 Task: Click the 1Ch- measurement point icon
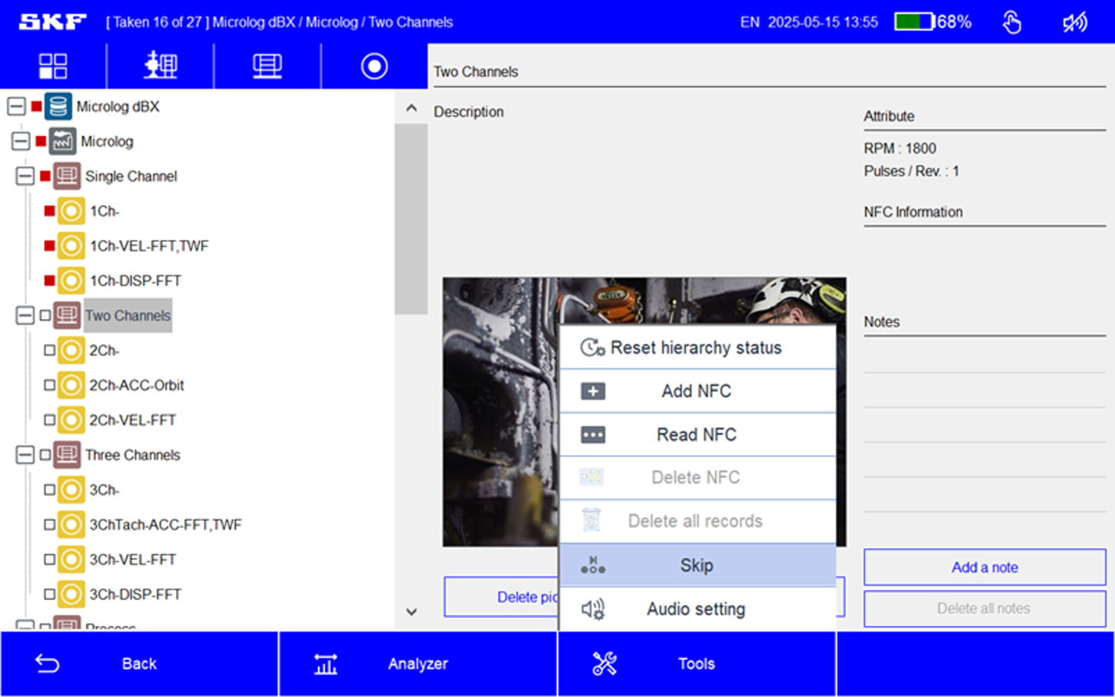(72, 211)
